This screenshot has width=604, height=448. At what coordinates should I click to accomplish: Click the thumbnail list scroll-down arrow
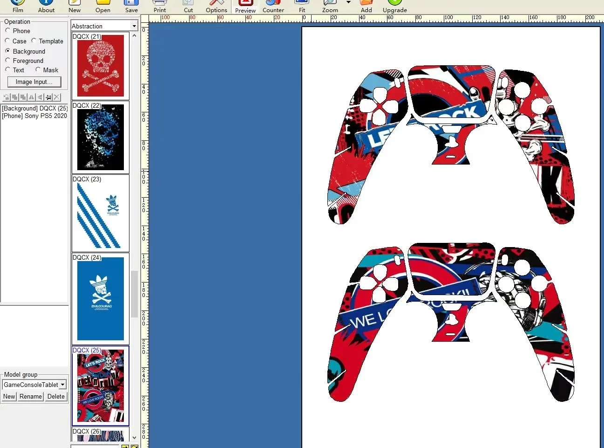pos(135,438)
